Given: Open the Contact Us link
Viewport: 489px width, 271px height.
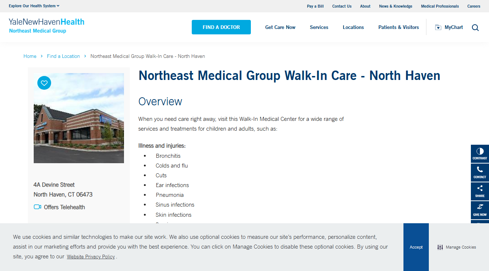Looking at the screenshot, I should (x=342, y=6).
